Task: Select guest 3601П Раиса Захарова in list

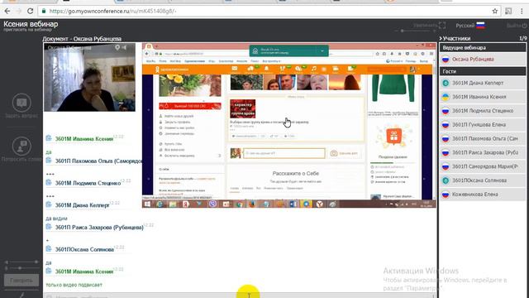Action: (483, 152)
